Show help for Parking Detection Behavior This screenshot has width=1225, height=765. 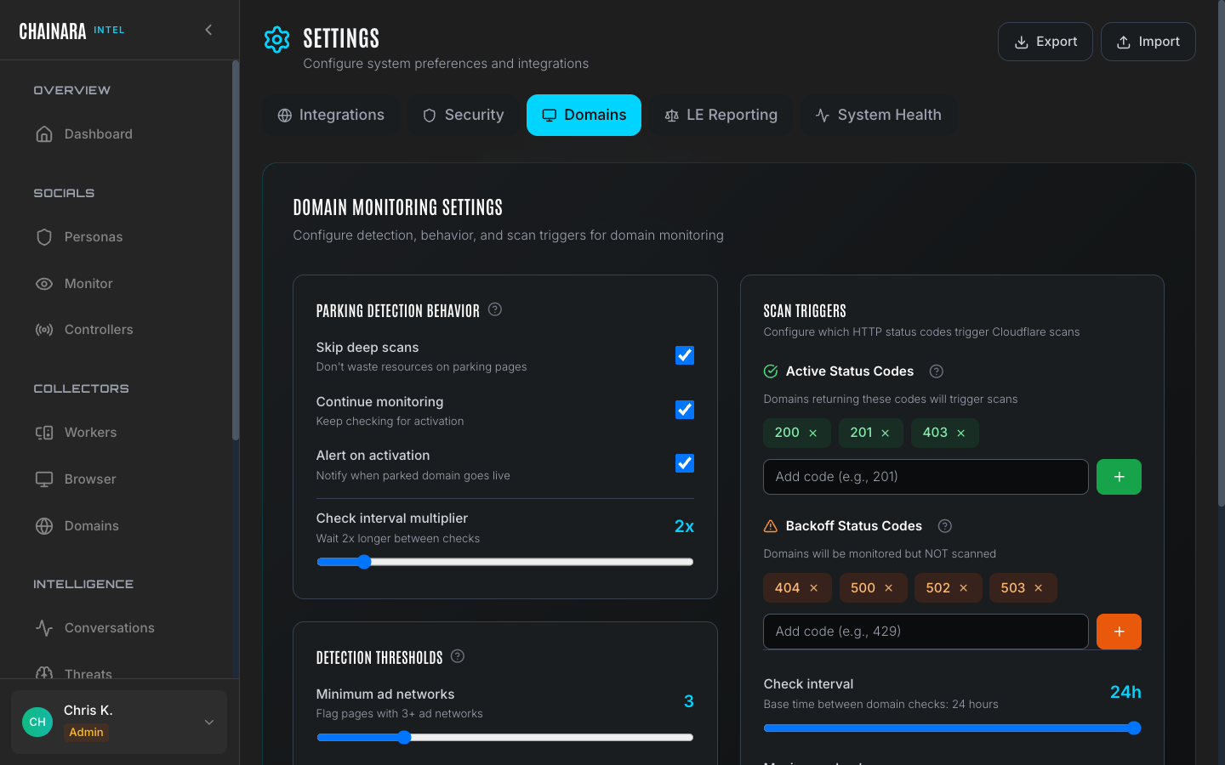pyautogui.click(x=495, y=309)
